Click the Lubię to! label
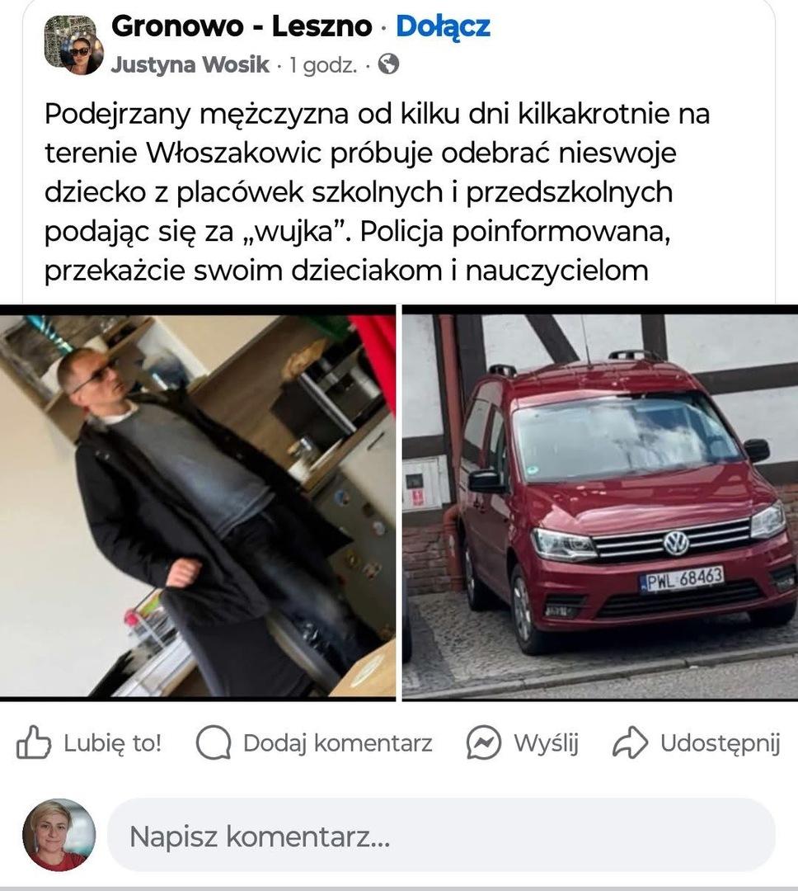Image resolution: width=798 pixels, height=891 pixels. tap(112, 742)
